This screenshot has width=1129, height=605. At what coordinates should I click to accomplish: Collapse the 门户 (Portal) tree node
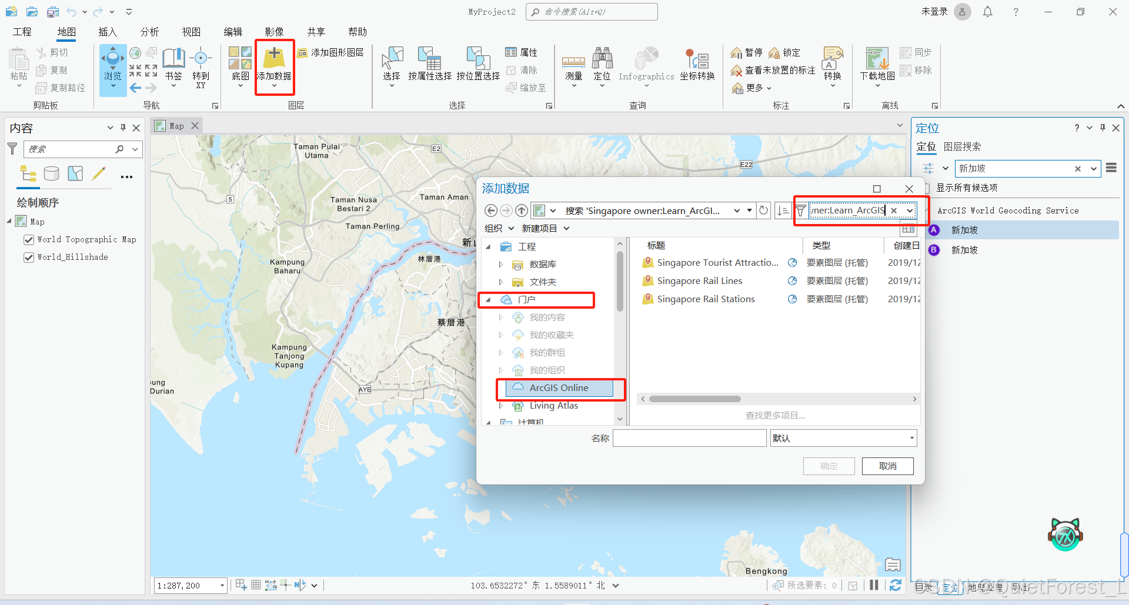pyautogui.click(x=488, y=300)
